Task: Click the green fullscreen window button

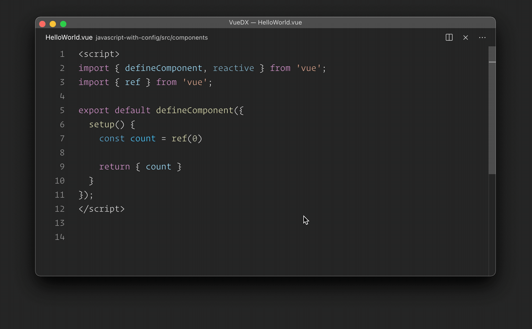Action: pos(63,24)
